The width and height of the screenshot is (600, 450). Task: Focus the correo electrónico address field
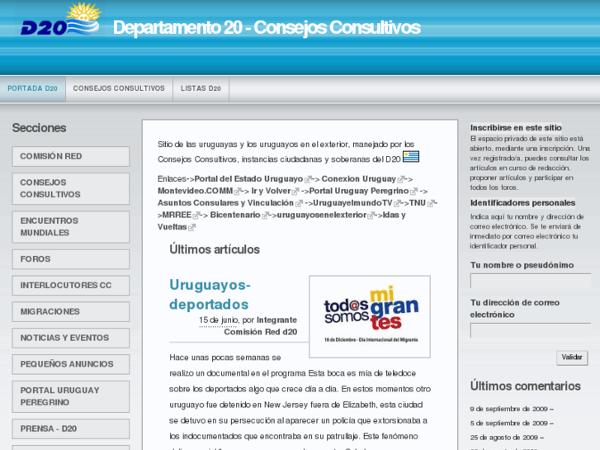[x=531, y=330]
